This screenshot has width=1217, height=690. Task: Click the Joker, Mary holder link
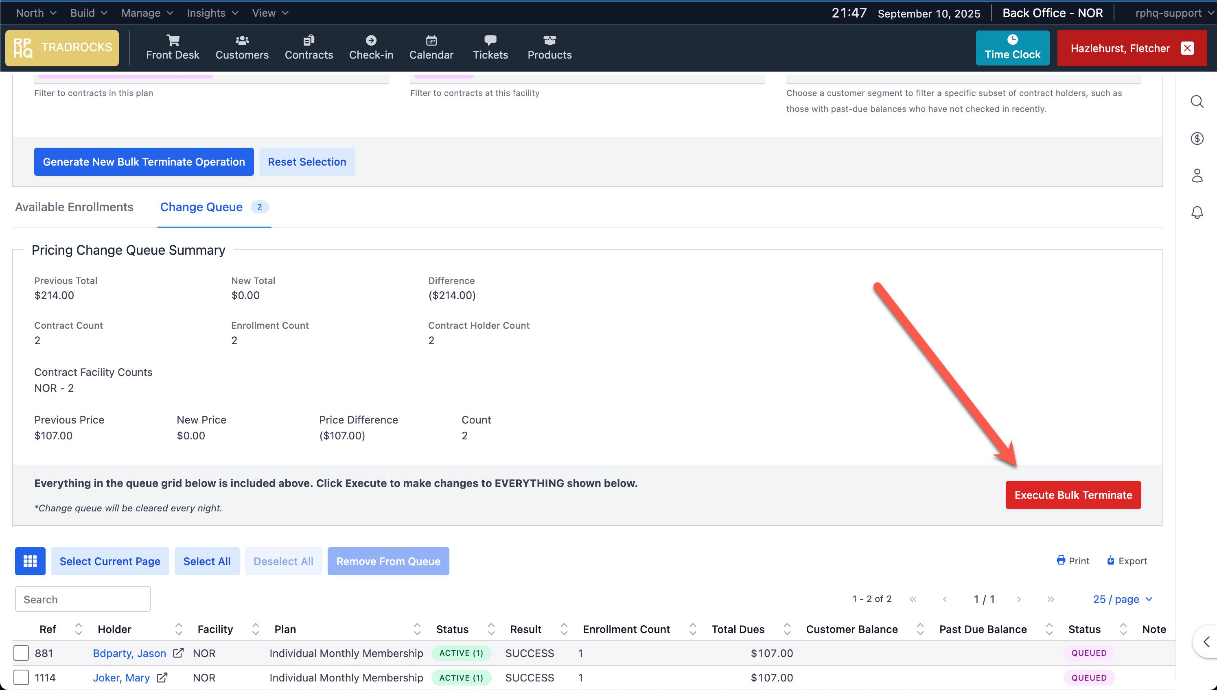click(x=121, y=678)
